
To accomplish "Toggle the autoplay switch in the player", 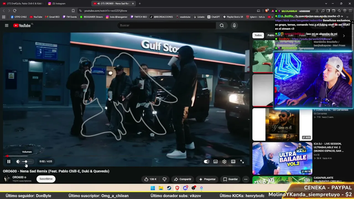I will 207,161.
